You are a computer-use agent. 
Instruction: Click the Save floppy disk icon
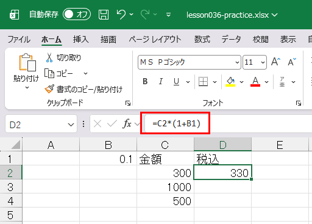click(104, 15)
